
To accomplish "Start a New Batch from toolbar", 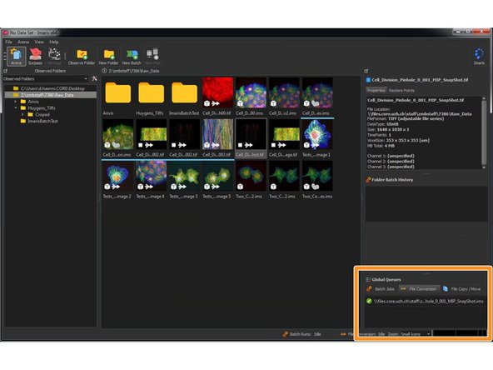I will [x=132, y=57].
